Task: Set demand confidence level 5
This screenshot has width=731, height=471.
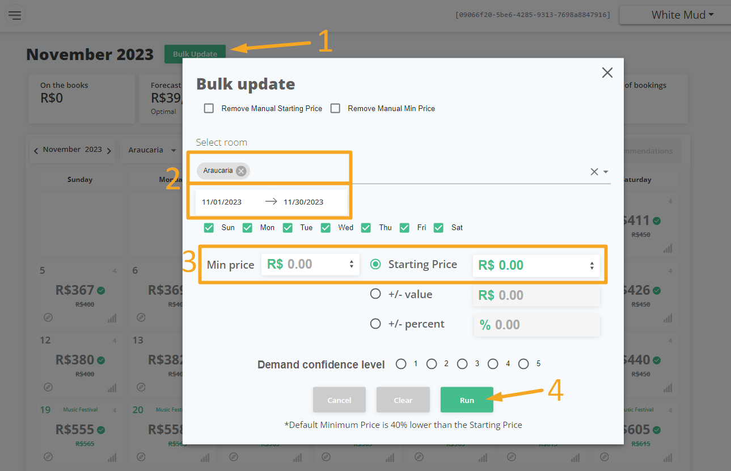Action: click(x=523, y=364)
